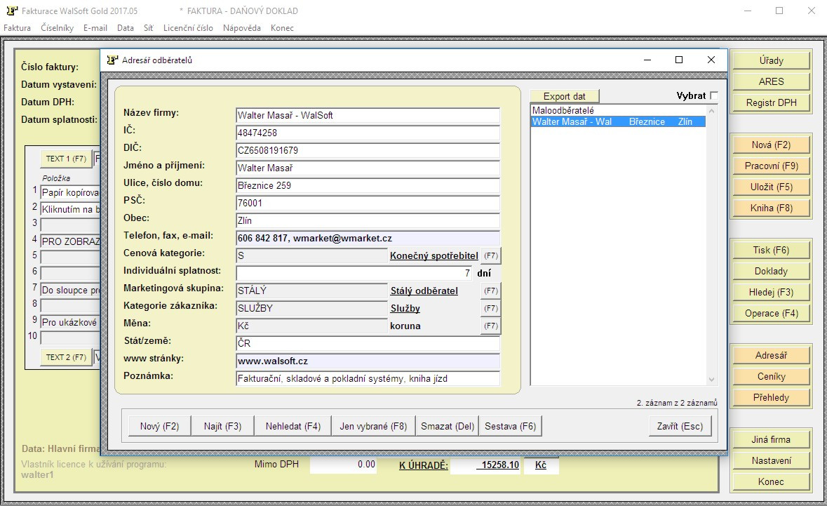
Task: Click the Adresář odběratelů dialog title icon
Action: click(112, 60)
